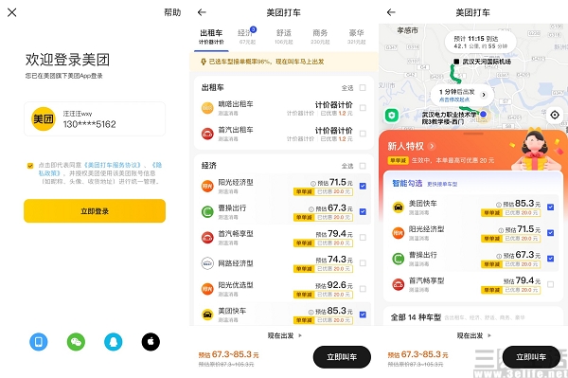
Task: Uncheck 美团快车 in the economy list
Action: click(363, 315)
